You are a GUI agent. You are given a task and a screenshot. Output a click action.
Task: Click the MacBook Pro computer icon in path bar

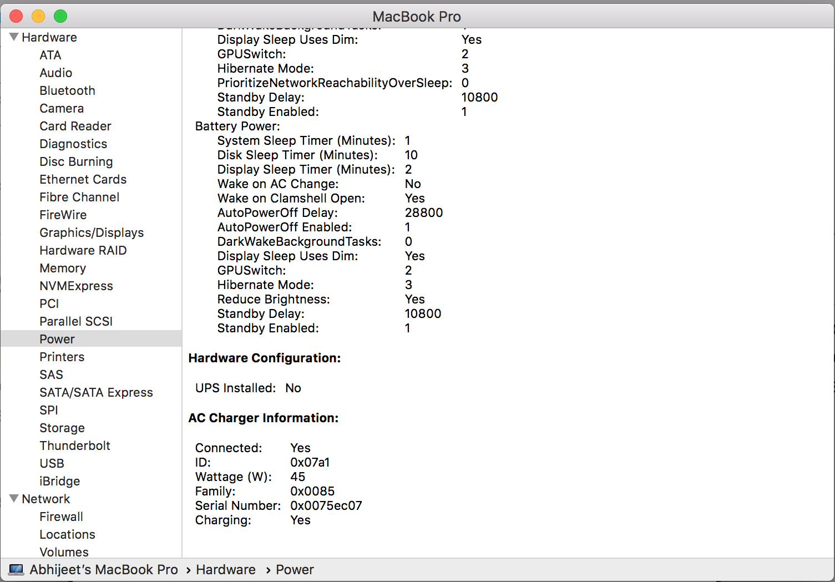[x=16, y=570]
